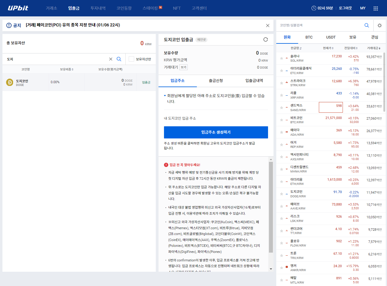Star 에이다 as favorite
The image size is (387, 286).
coord(281,132)
